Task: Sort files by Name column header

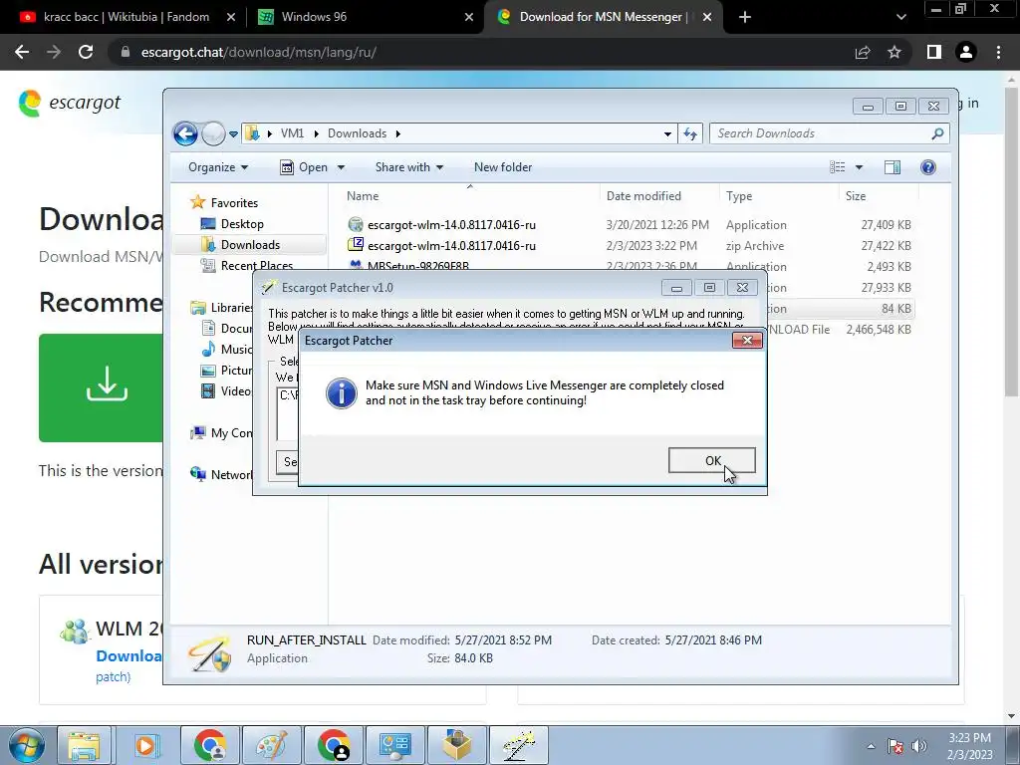Action: click(363, 196)
